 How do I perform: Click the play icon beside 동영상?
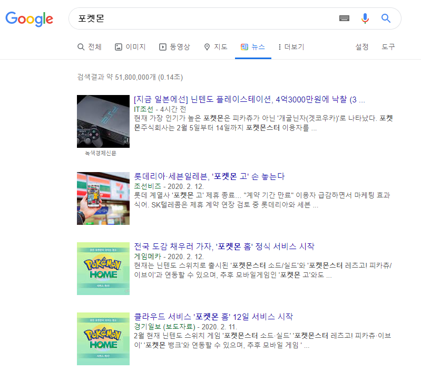click(x=163, y=47)
